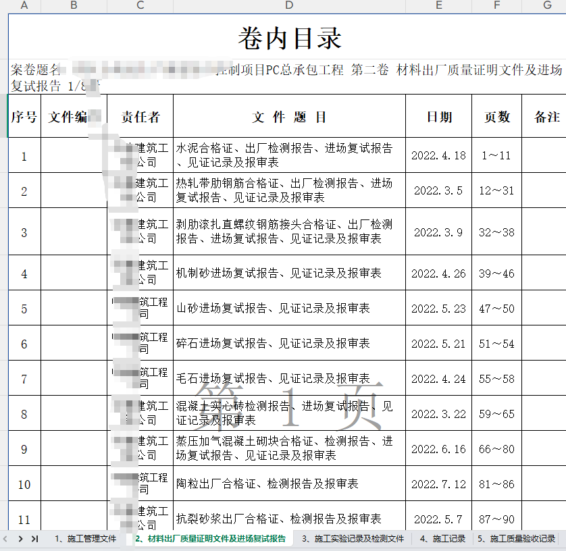Image resolution: width=566 pixels, height=551 pixels.
Task: Click the 备注 header cell
Action: pos(546,117)
